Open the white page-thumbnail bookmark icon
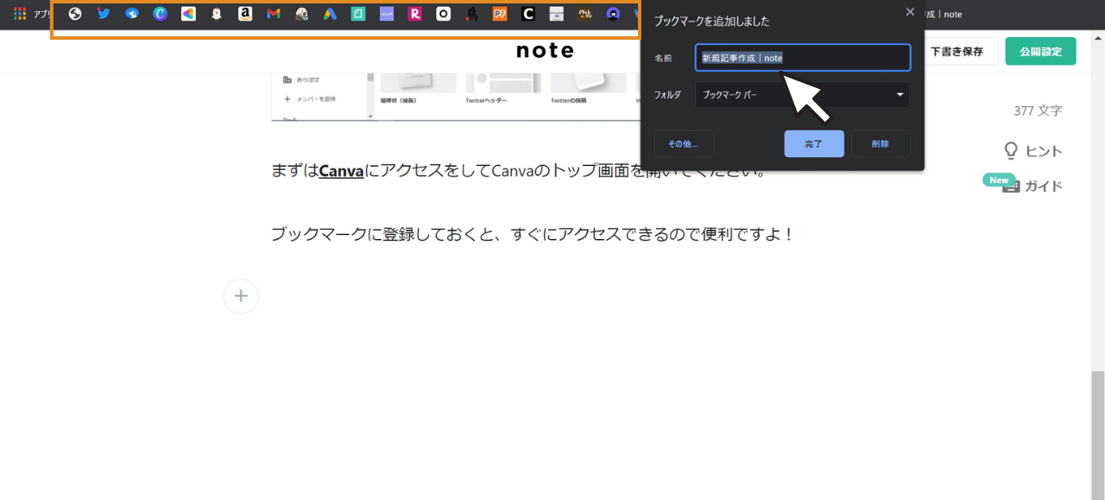The image size is (1105, 500). tap(557, 14)
